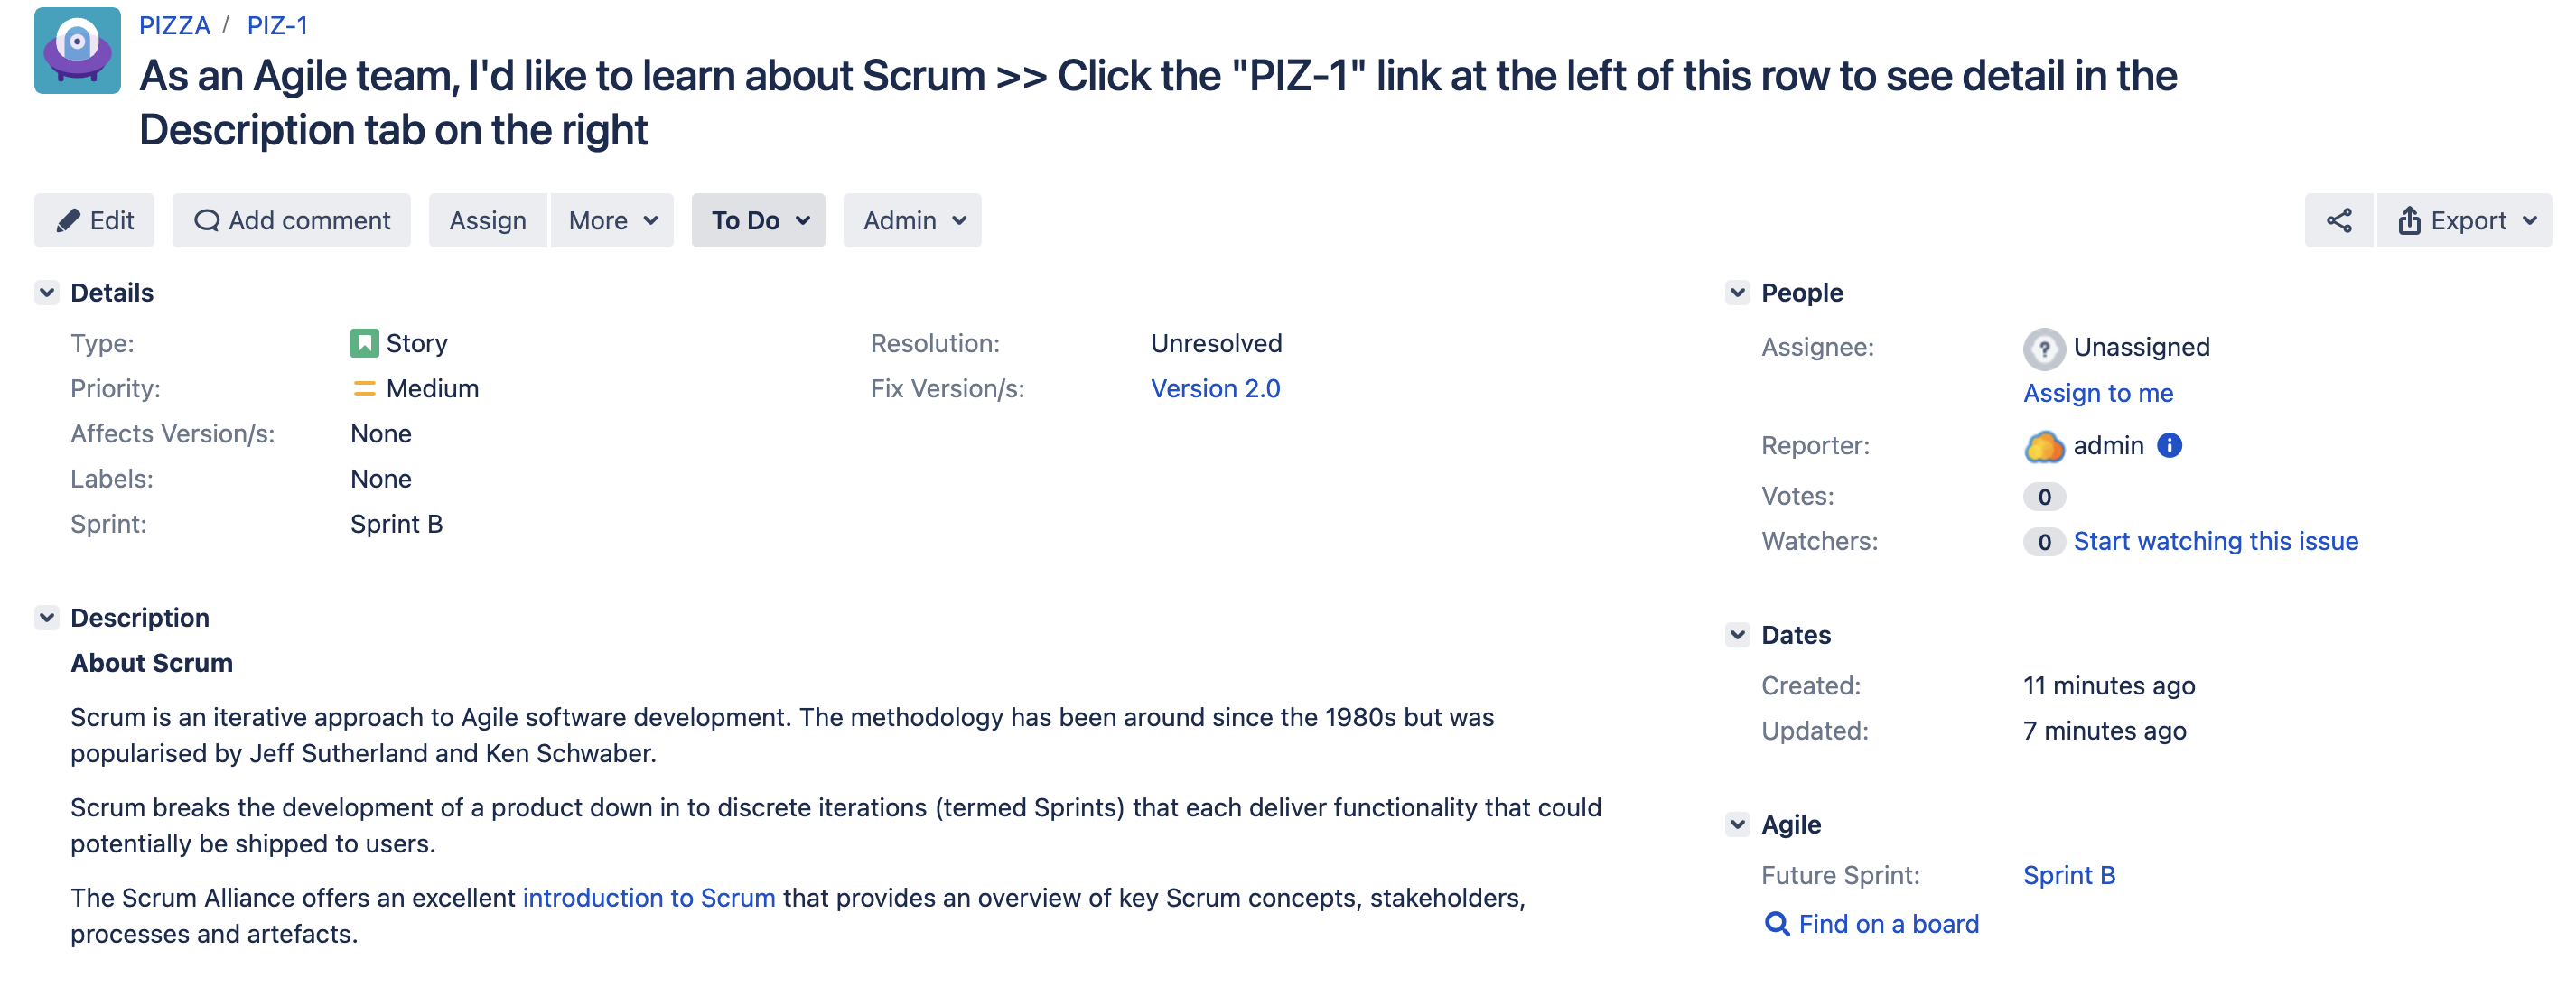Click the Assign to me link
2576x1006 pixels.
[2098, 393]
